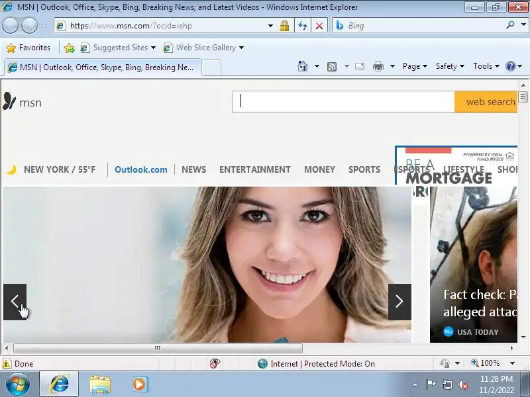Screen dimensions: 530x397
Task: Expand the feeds dropdown arrow
Action: (346, 66)
